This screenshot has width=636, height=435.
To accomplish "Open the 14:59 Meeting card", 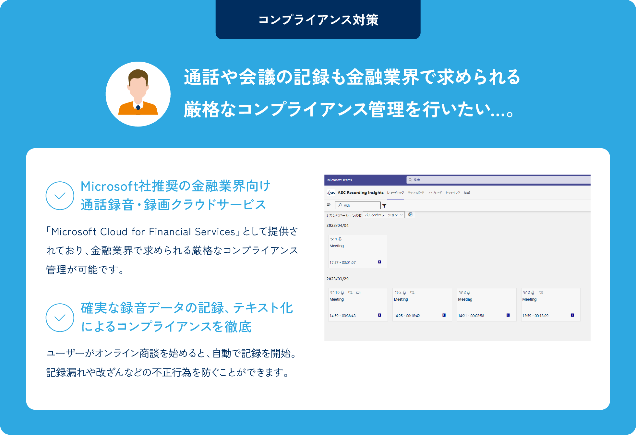I will [358, 305].
